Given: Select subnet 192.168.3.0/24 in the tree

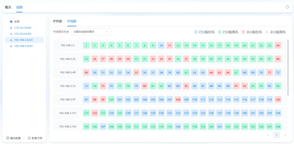Looking at the screenshot, I should [x=23, y=40].
